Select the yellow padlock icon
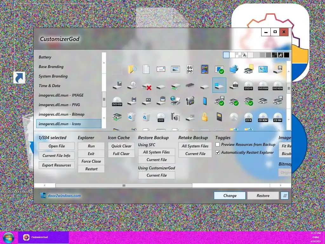This screenshot has width=325, height=244. pos(205,117)
